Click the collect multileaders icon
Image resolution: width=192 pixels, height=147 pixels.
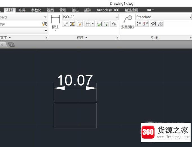pyautogui.click(x=160, y=24)
